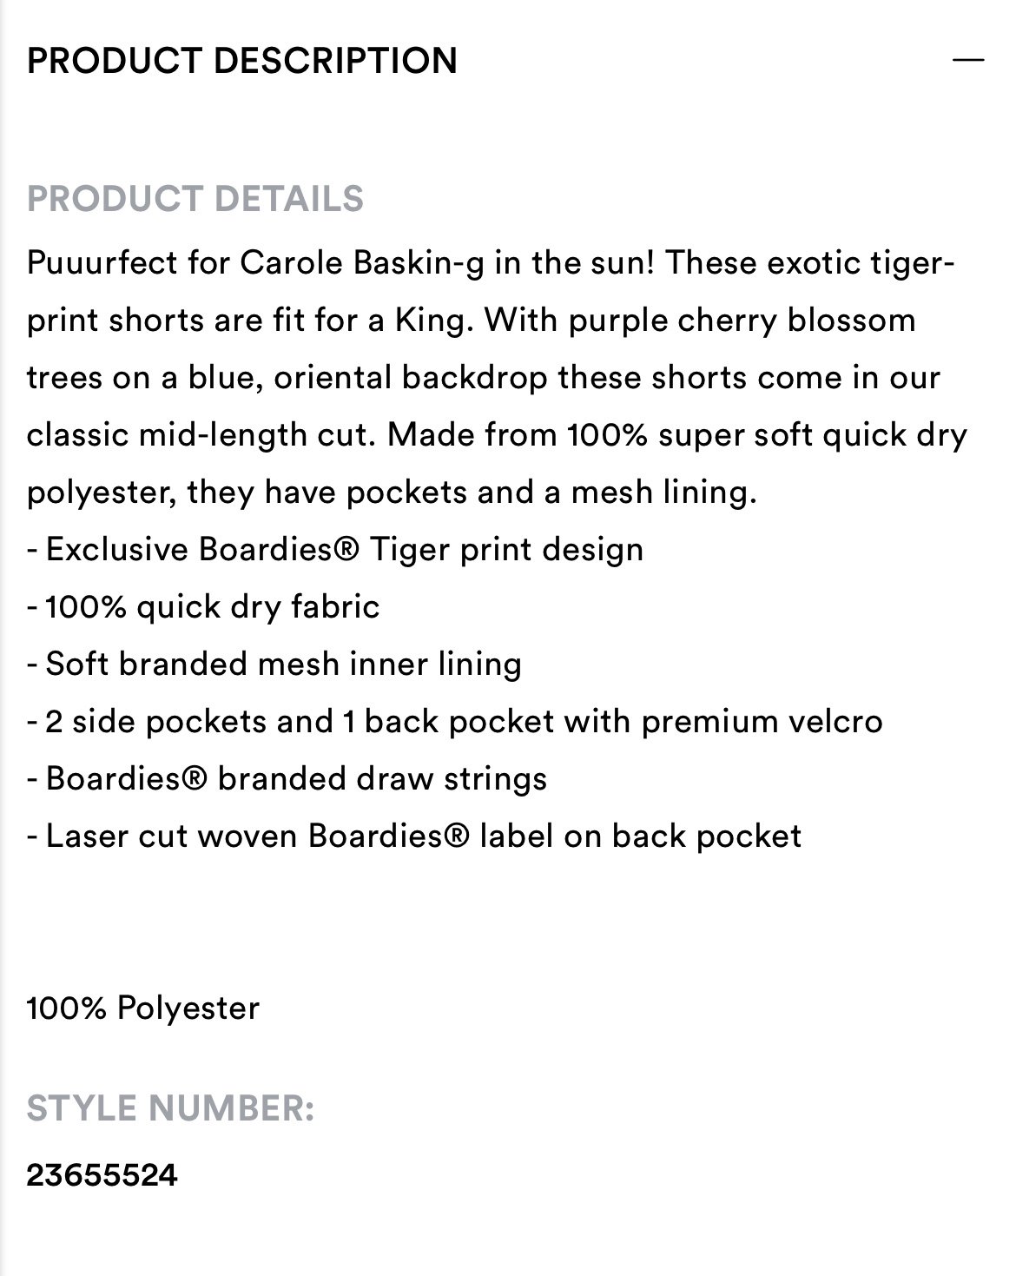1016x1276 pixels.
Task: Click the STYLE NUMBER label
Action: pyautogui.click(x=170, y=1108)
